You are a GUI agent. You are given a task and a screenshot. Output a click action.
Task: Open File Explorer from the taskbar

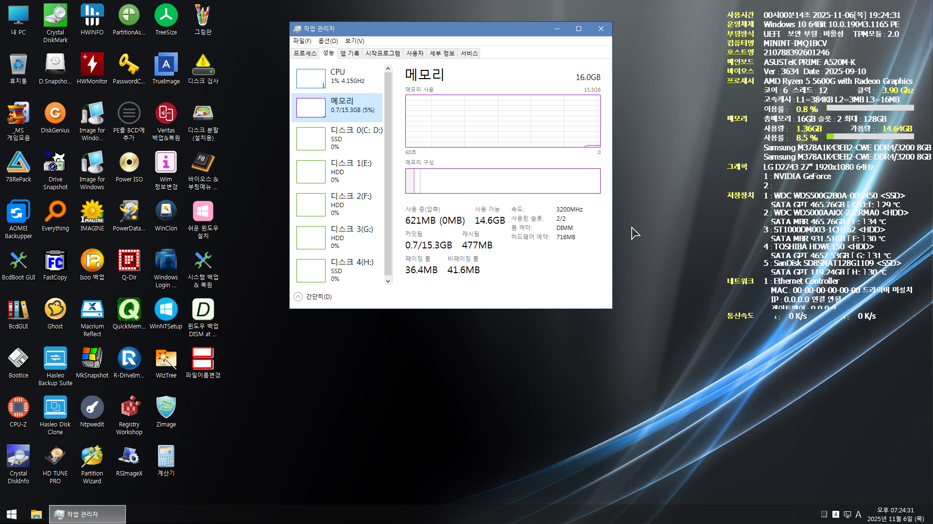pos(36,514)
